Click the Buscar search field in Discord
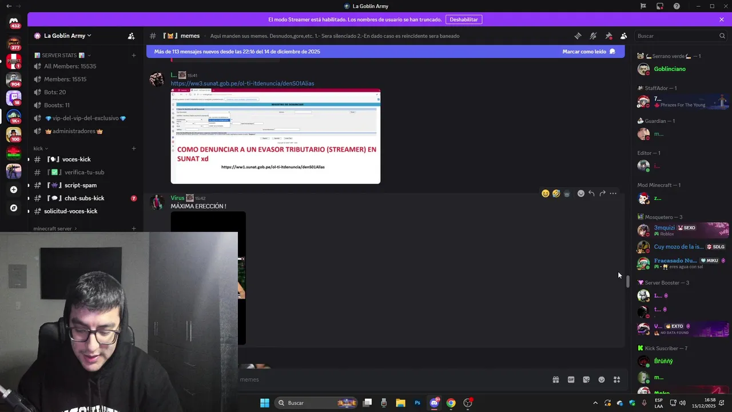Screen dimensions: 732x412 click(x=681, y=35)
